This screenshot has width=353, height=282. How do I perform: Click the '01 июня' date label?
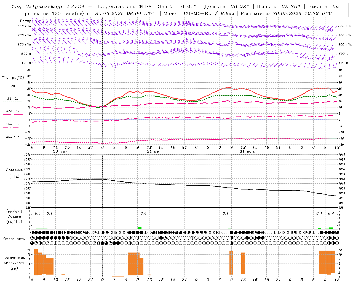248,151
